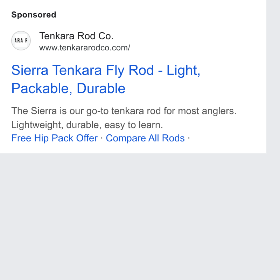Click the blank white space right of Sponsored
280x280 pixels.
[x=161, y=15]
